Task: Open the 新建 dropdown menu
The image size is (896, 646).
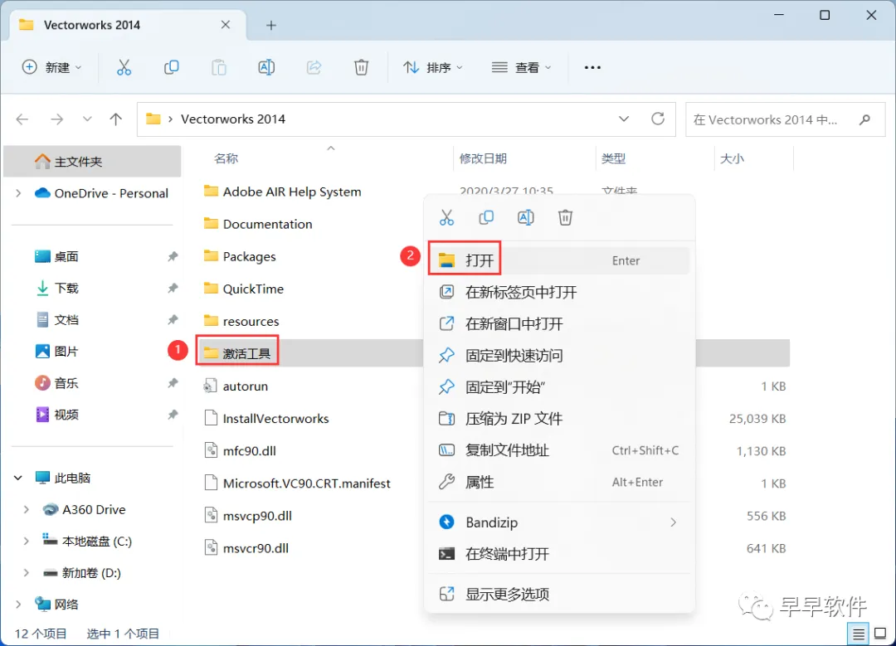Action: point(51,67)
